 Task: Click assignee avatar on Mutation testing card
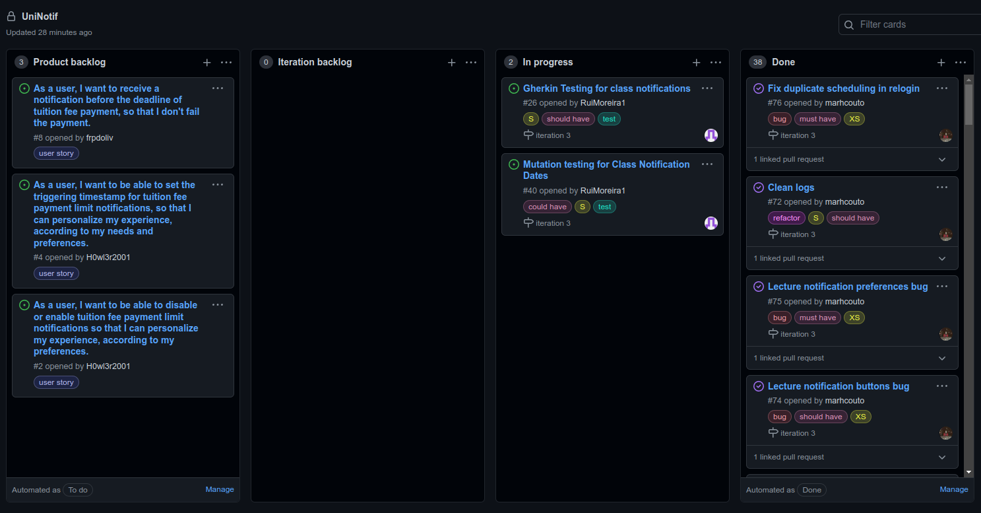[x=711, y=223]
